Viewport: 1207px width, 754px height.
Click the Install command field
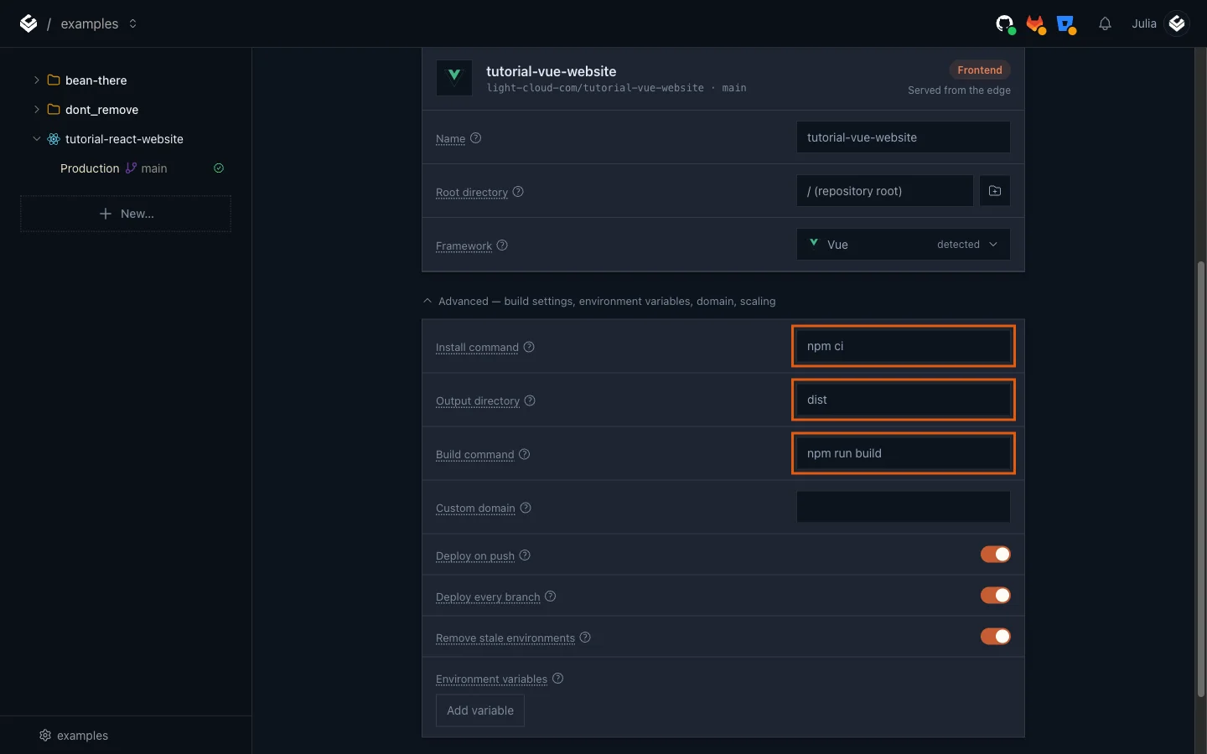pos(903,346)
